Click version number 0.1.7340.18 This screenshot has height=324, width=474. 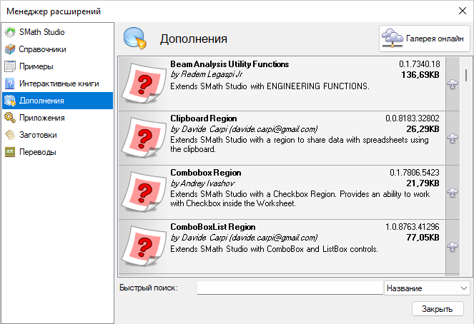[419, 64]
